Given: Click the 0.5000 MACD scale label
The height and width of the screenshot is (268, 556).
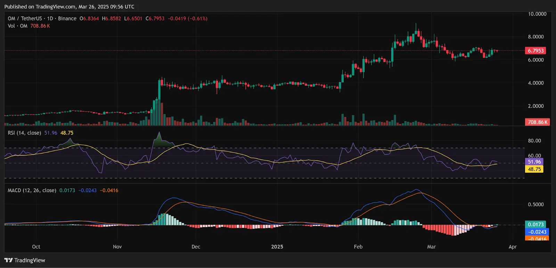Looking at the screenshot, I should [536, 205].
